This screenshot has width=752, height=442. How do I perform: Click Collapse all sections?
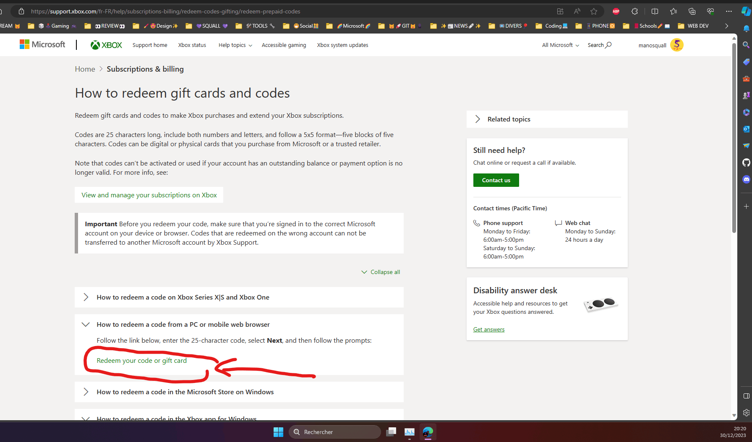click(x=381, y=272)
